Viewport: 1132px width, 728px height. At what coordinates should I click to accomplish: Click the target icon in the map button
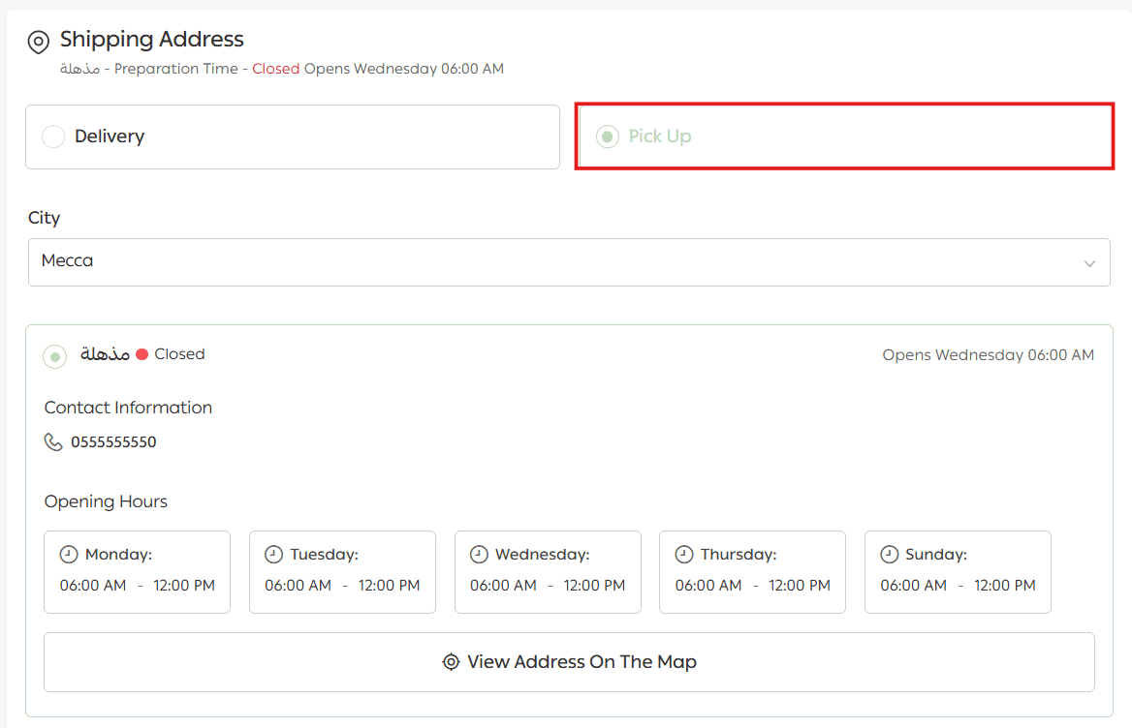(x=451, y=662)
